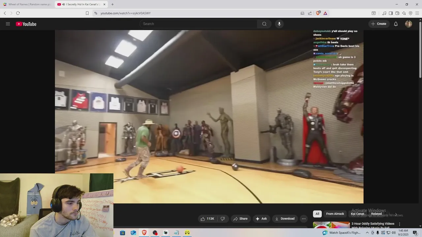Select the From Airrack filter chip
The image size is (422, 237).
pos(335,214)
